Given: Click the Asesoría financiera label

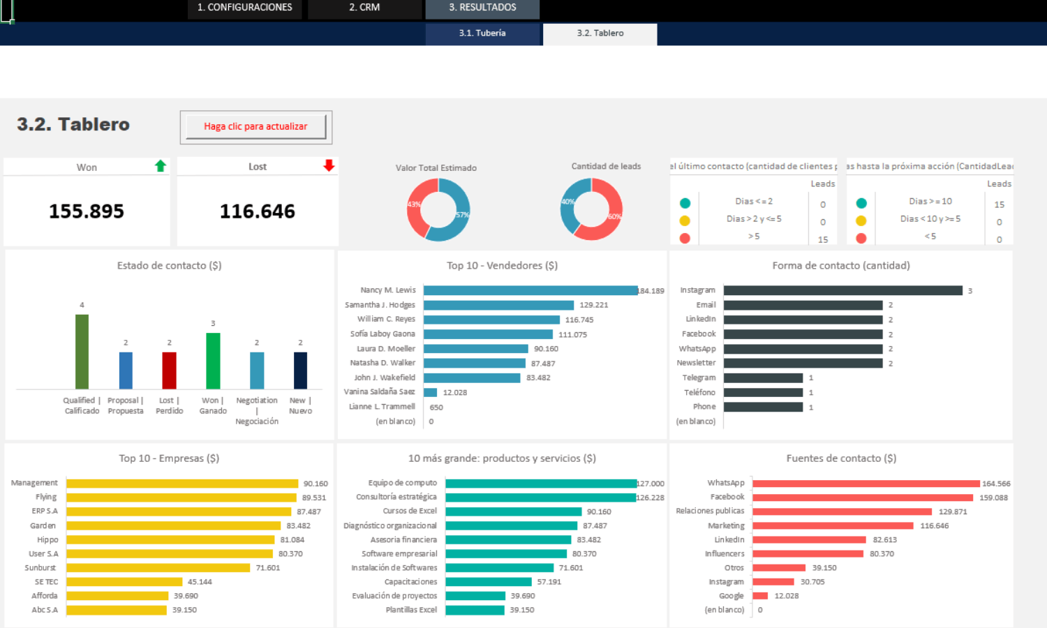Looking at the screenshot, I should pyautogui.click(x=403, y=539).
